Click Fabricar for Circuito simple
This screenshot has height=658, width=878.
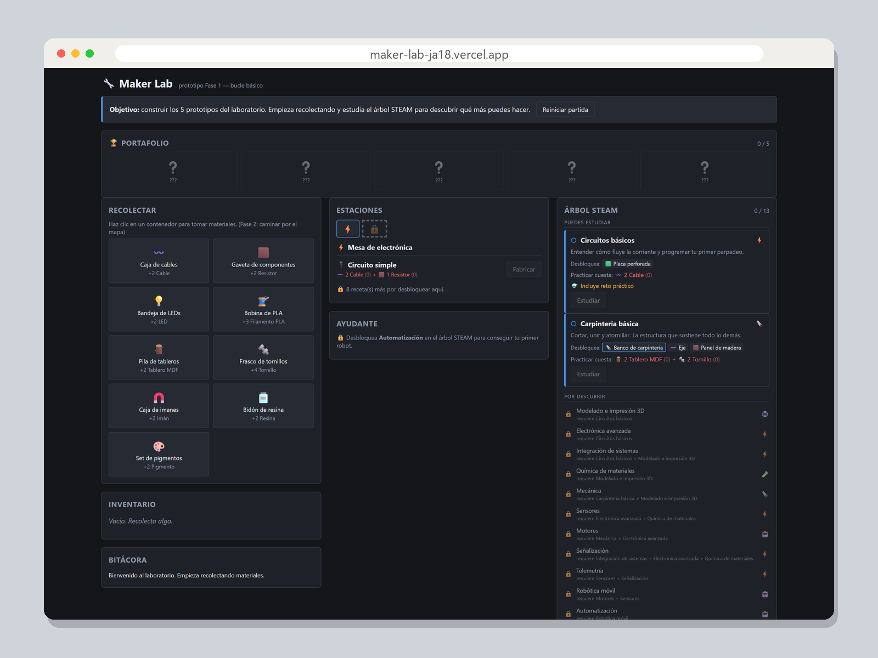(x=524, y=269)
